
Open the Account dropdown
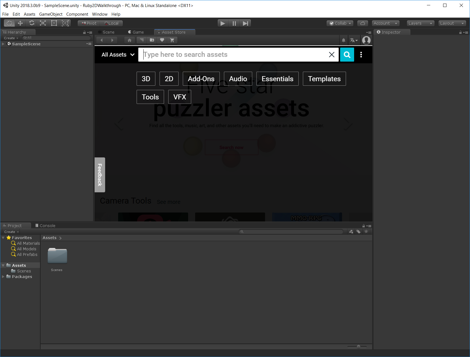[x=385, y=23]
